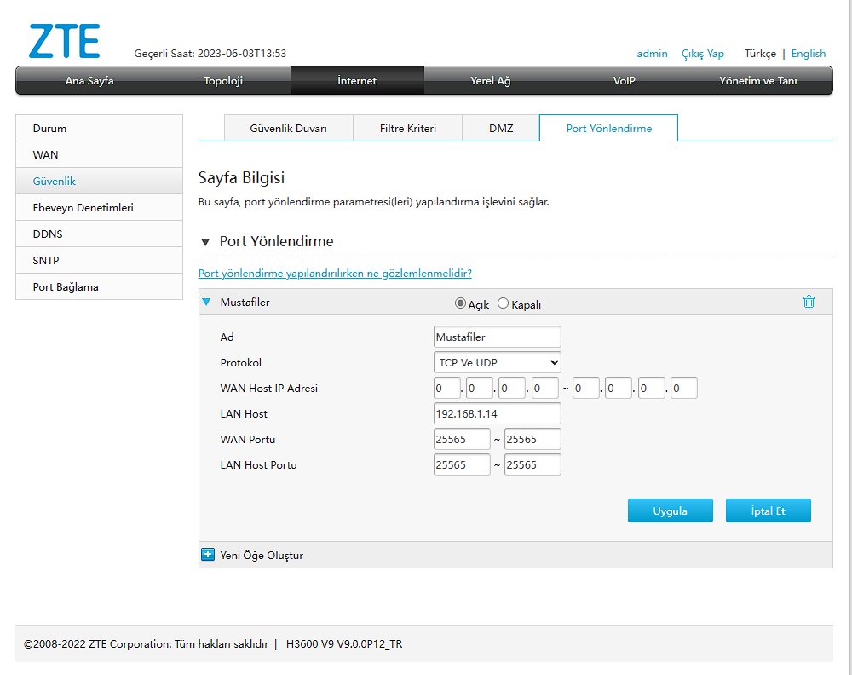Click third octet of WAN Host start IP
Screen dimensions: 852x675
[x=512, y=388]
